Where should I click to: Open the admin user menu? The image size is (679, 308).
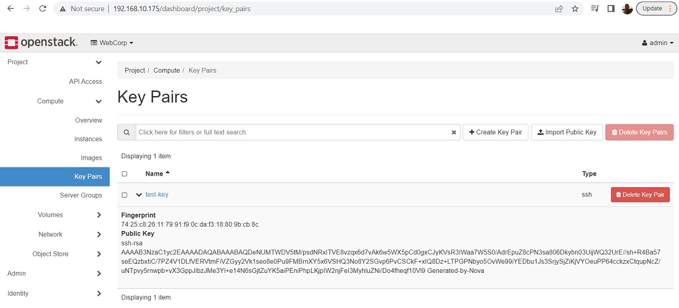(658, 43)
